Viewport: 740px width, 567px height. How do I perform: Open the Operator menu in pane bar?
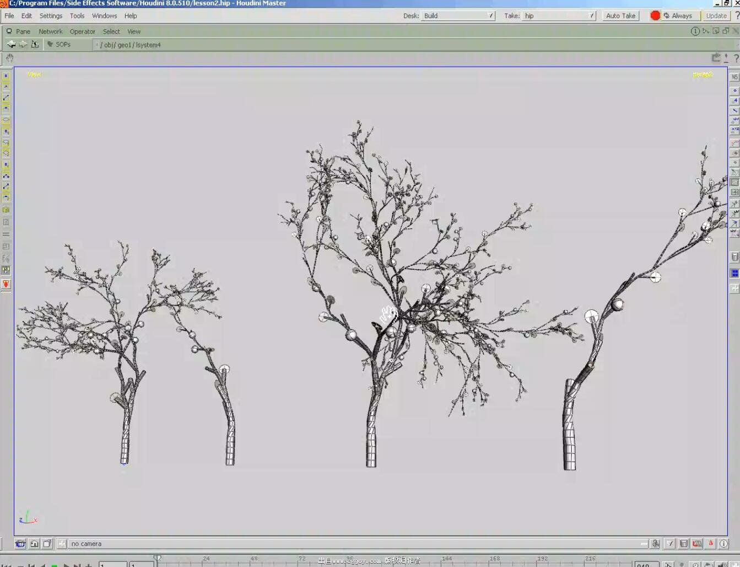point(83,31)
